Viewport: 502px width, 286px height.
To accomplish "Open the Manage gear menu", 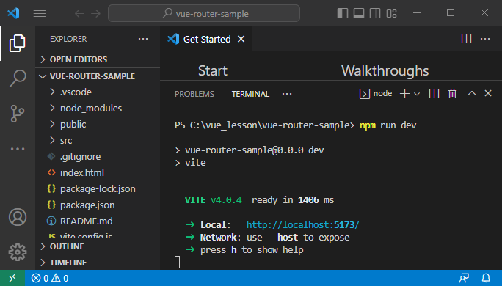I will [18, 252].
